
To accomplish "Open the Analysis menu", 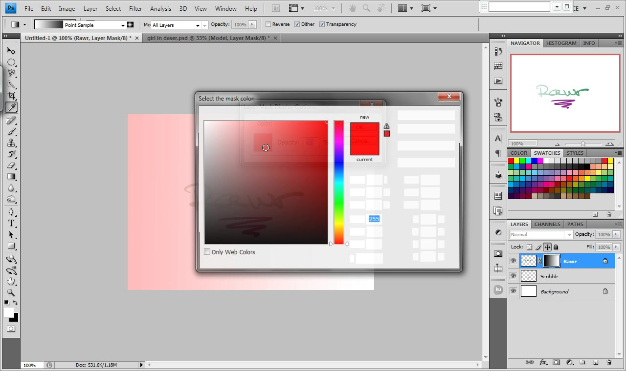I will 160,9.
